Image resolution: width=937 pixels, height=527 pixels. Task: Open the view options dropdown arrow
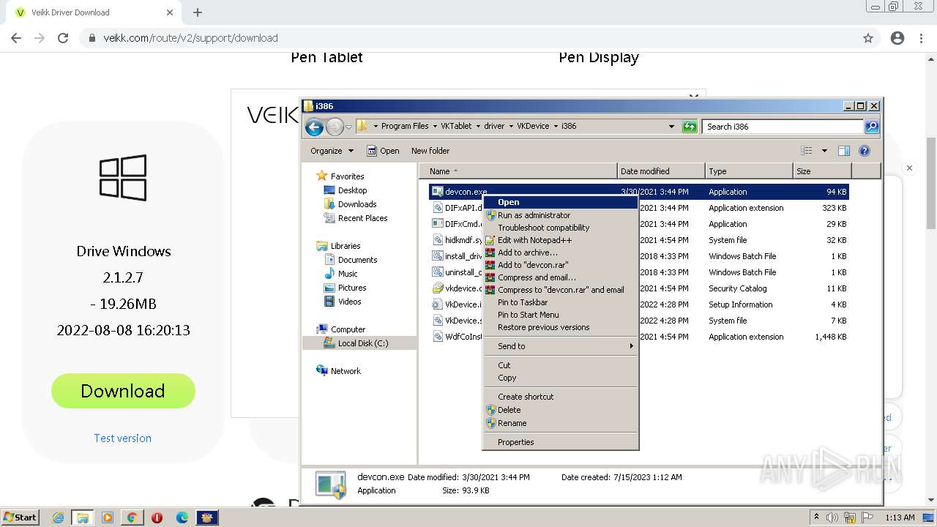tap(824, 151)
